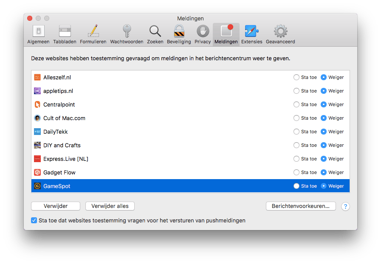Select Weiger for Express.Live [NL]
This screenshot has height=264, width=381.
[x=323, y=159]
